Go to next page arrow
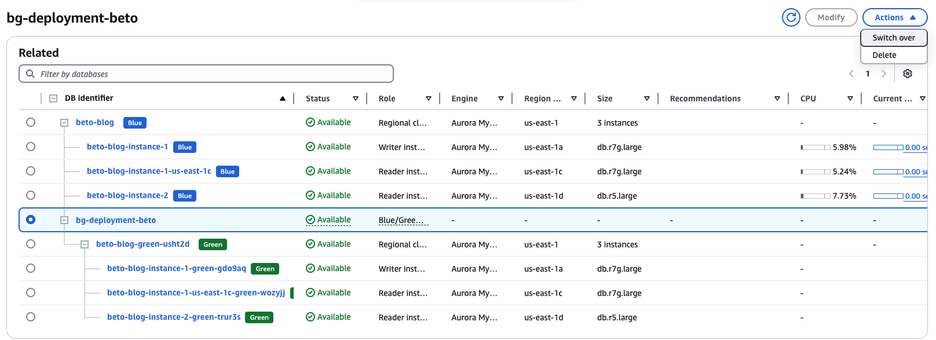This screenshot has width=936, height=340. [883, 74]
